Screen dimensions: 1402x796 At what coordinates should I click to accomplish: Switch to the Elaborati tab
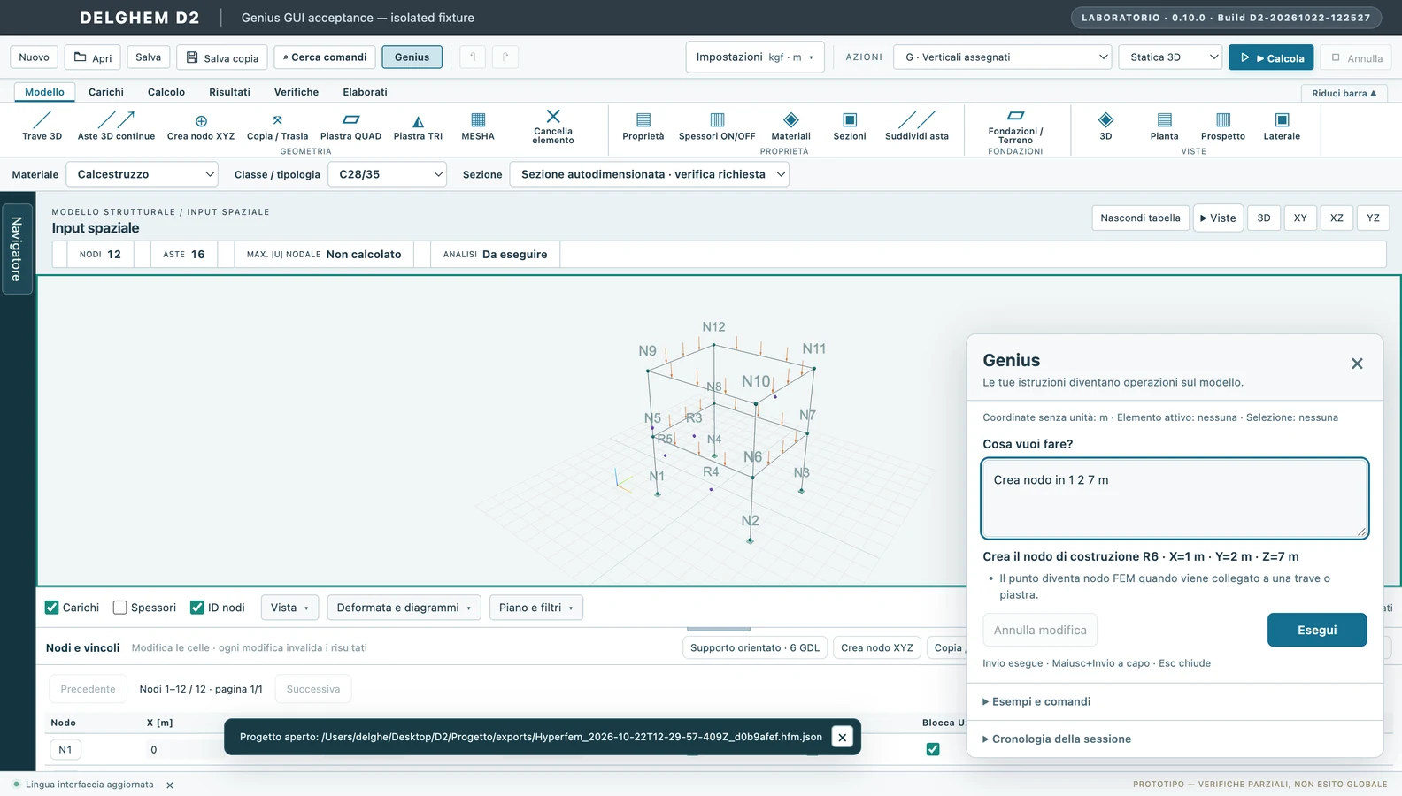(x=365, y=92)
